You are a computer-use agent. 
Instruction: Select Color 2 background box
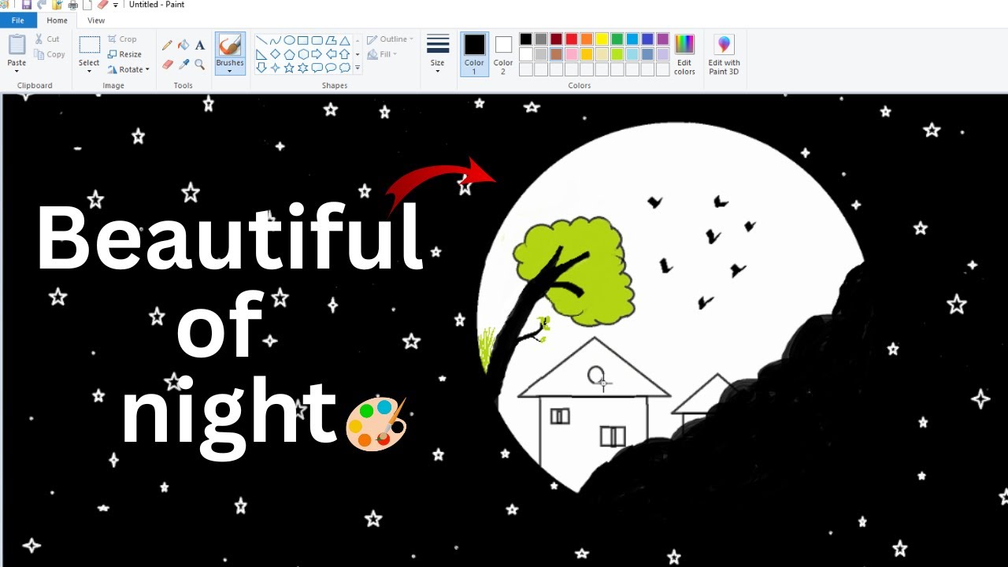click(503, 54)
